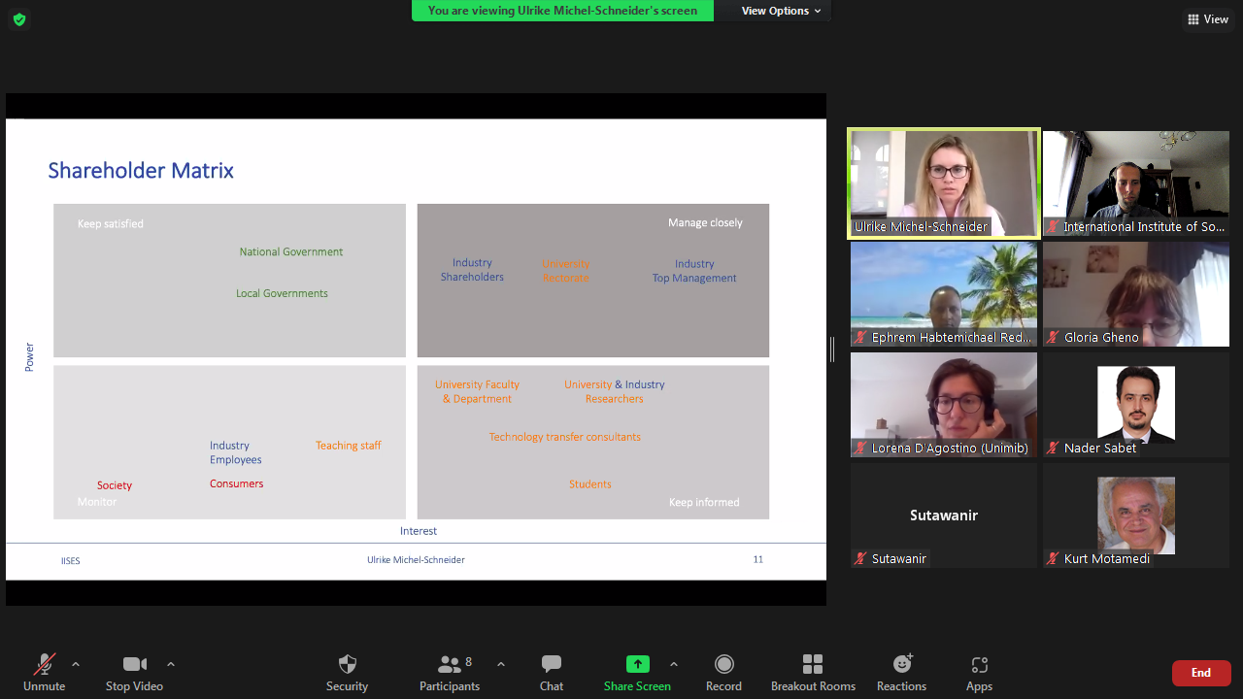Click 'Consumers' in the Monitor quadrant
Image resolution: width=1243 pixels, height=699 pixels.
(x=237, y=483)
